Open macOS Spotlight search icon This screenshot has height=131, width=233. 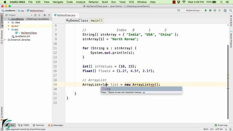coord(221,2)
